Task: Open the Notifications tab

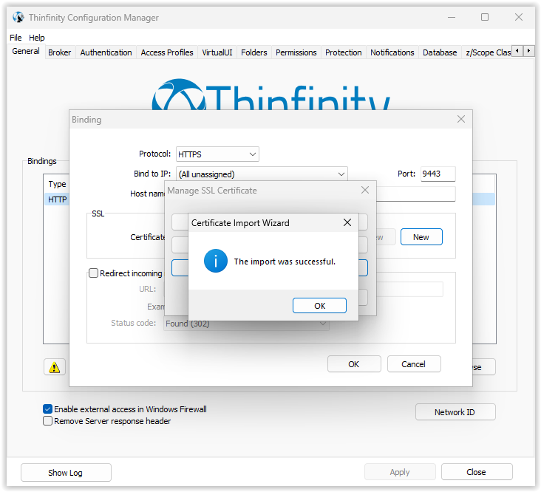Action: point(392,52)
